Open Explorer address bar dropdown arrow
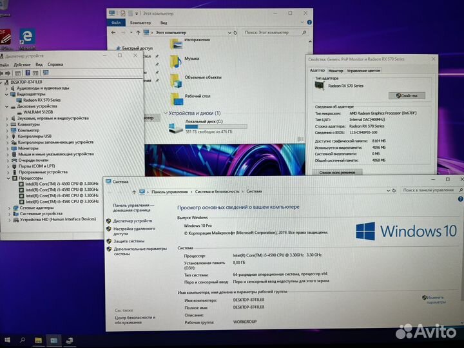This screenshot has width=464, height=348. (x=229, y=33)
